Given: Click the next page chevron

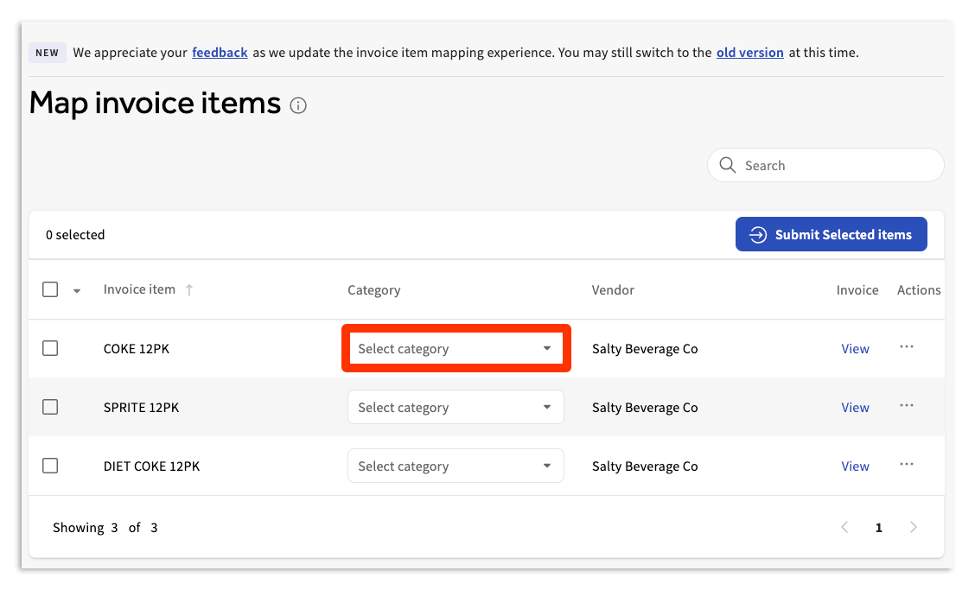Looking at the screenshot, I should click(914, 527).
